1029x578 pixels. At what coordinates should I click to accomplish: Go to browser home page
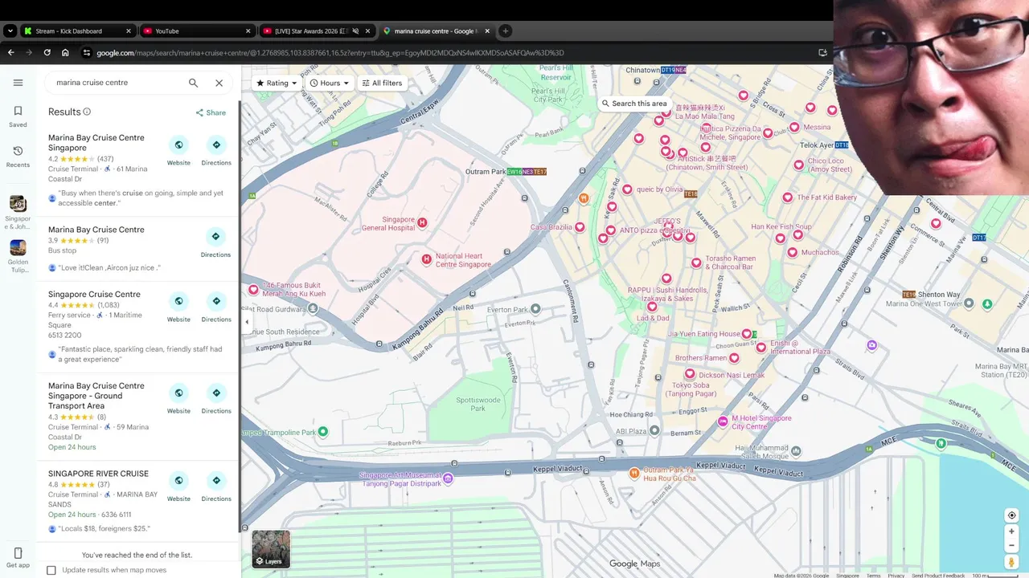tap(65, 53)
